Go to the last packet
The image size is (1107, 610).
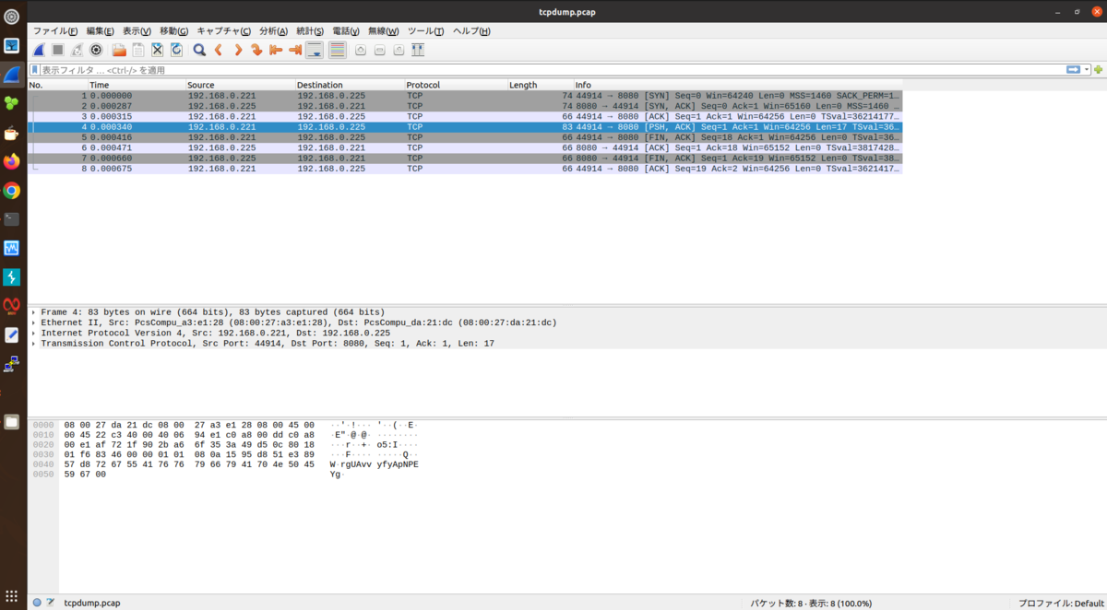click(295, 50)
